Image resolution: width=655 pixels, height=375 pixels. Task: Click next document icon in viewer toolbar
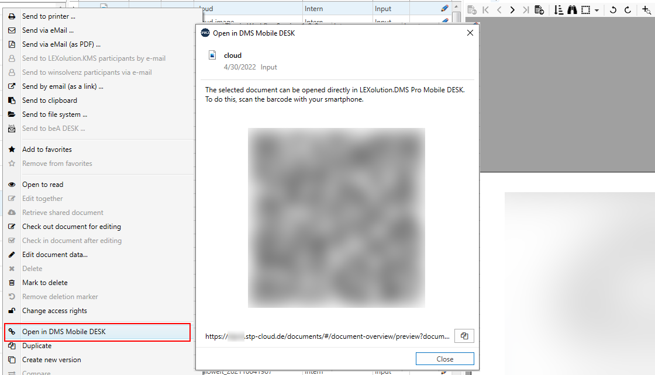click(x=539, y=9)
